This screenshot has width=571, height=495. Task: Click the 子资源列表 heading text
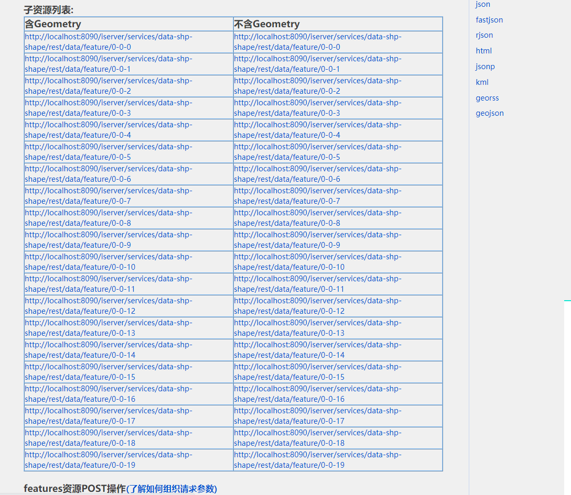click(48, 10)
